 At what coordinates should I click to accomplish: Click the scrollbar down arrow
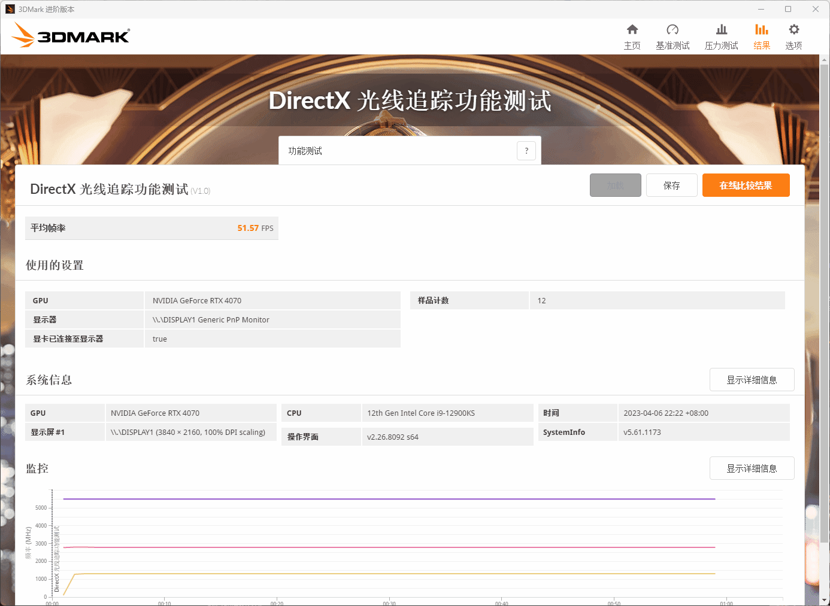[825, 600]
